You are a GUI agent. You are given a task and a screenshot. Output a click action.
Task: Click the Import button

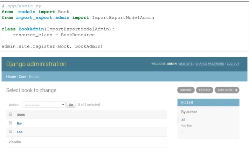pos(186,90)
